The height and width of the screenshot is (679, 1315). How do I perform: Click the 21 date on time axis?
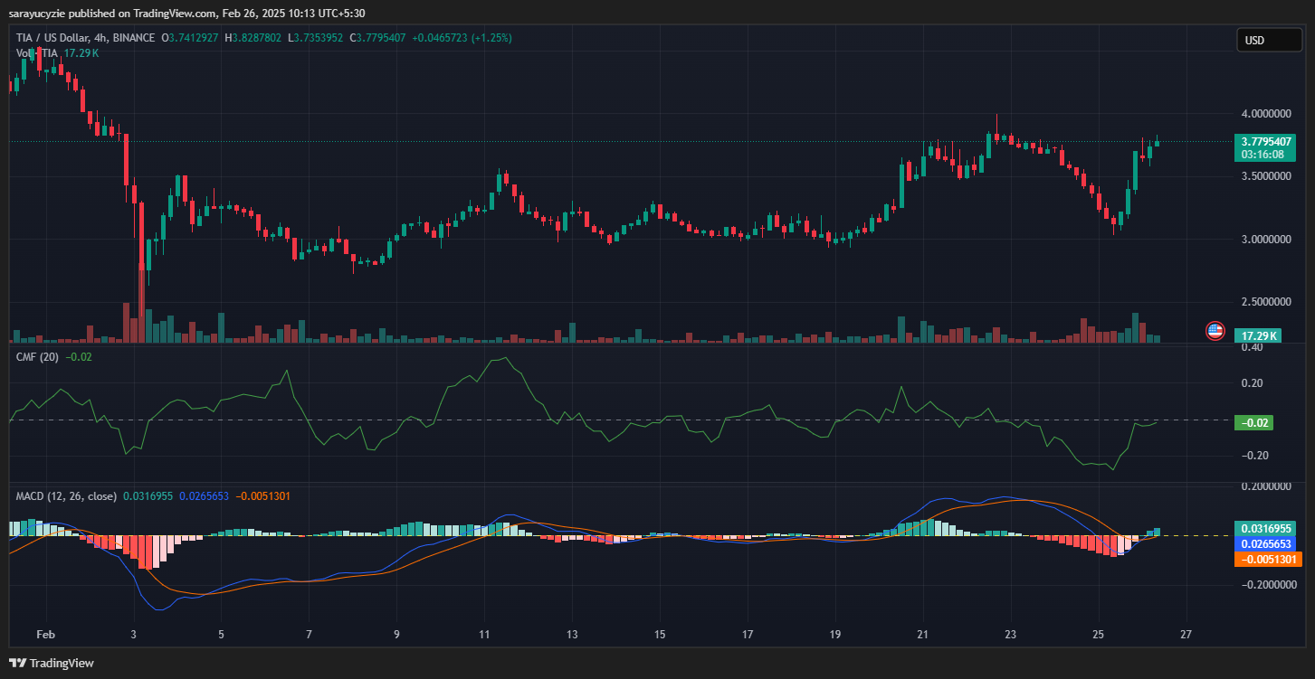coord(923,635)
